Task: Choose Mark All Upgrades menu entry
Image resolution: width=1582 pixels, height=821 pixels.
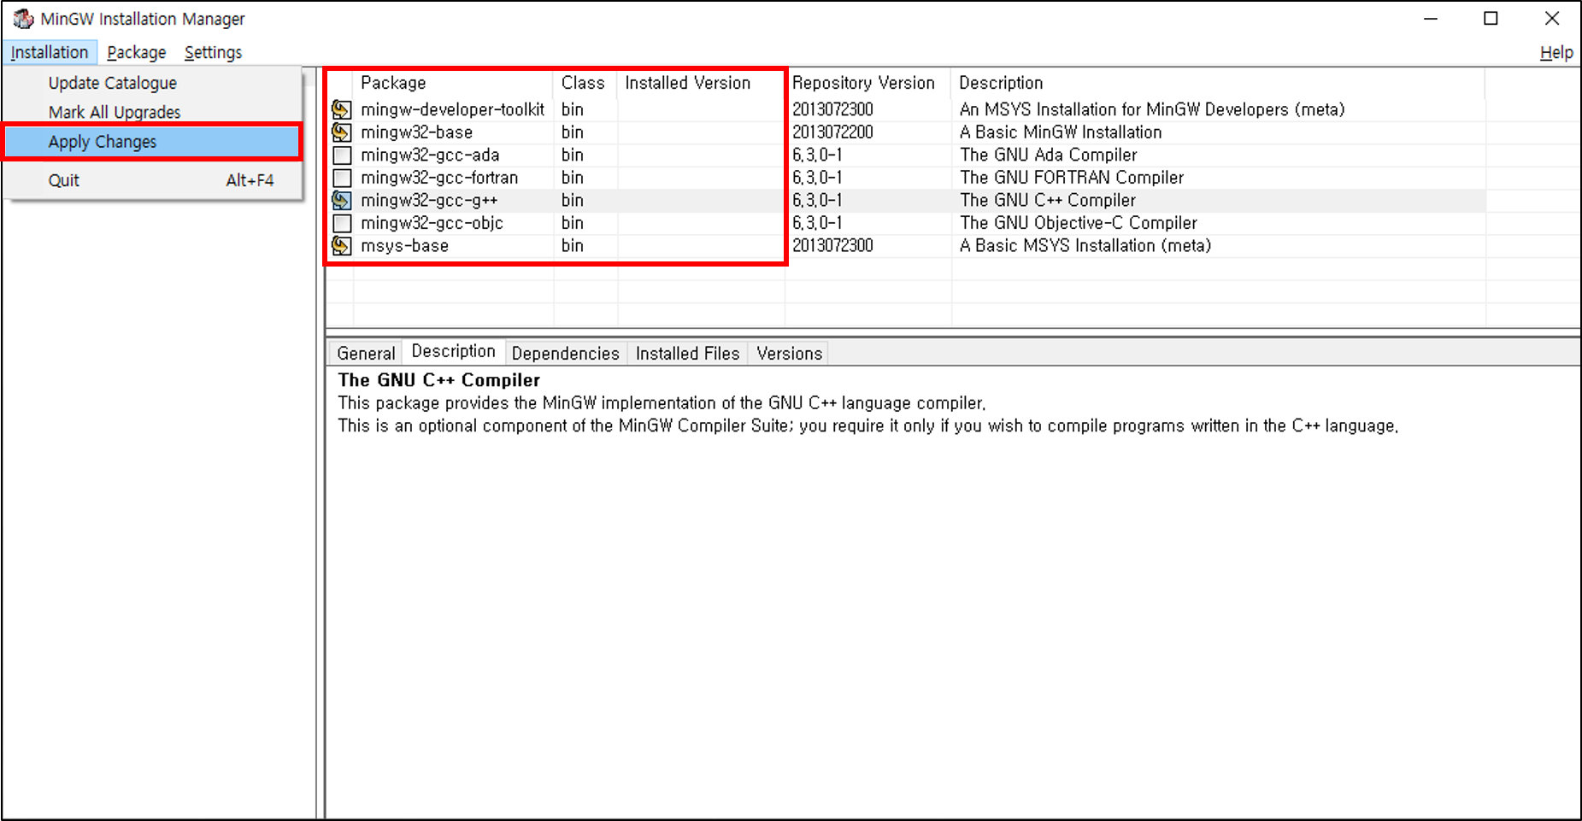Action: [x=153, y=112]
